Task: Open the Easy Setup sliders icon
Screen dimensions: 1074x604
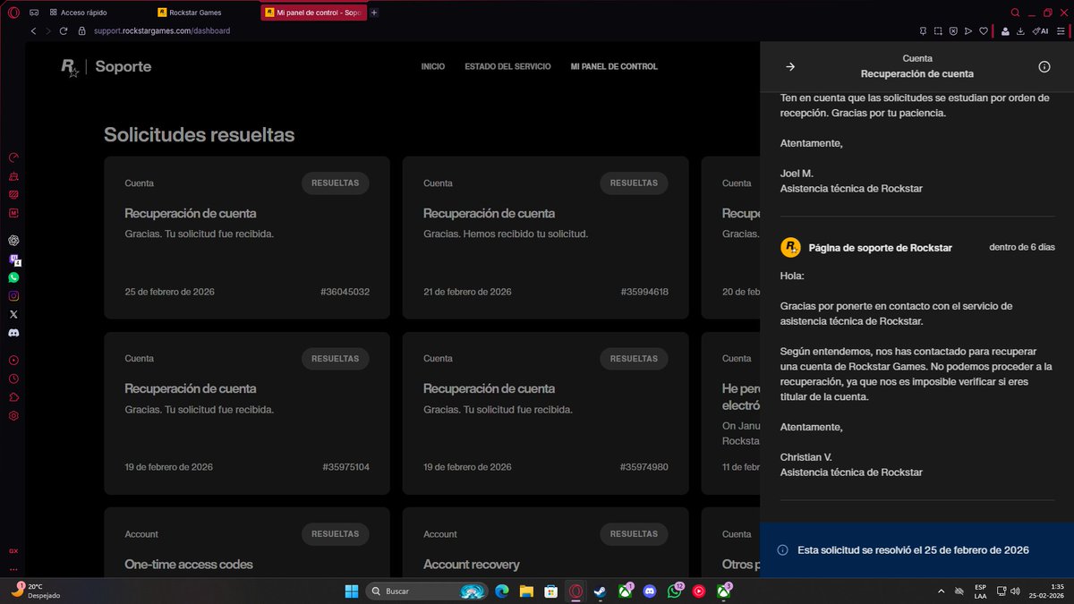Action: point(1061,30)
